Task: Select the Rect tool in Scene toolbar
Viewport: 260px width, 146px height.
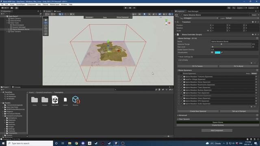Action: tap(46, 31)
